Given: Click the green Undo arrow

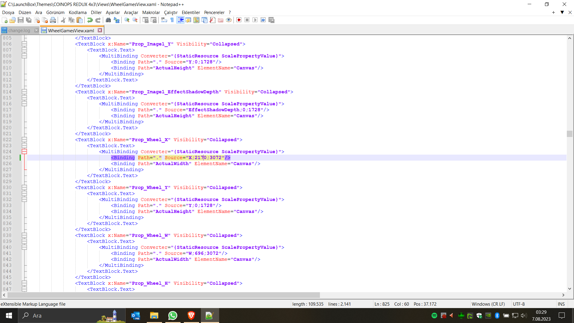Looking at the screenshot, I should pos(90,20).
